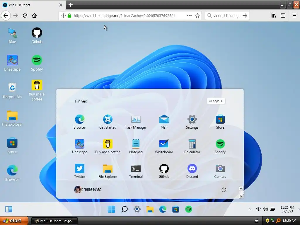Select the Recycle Bin desktop icon
The height and width of the screenshot is (225, 300).
[x=12, y=91]
